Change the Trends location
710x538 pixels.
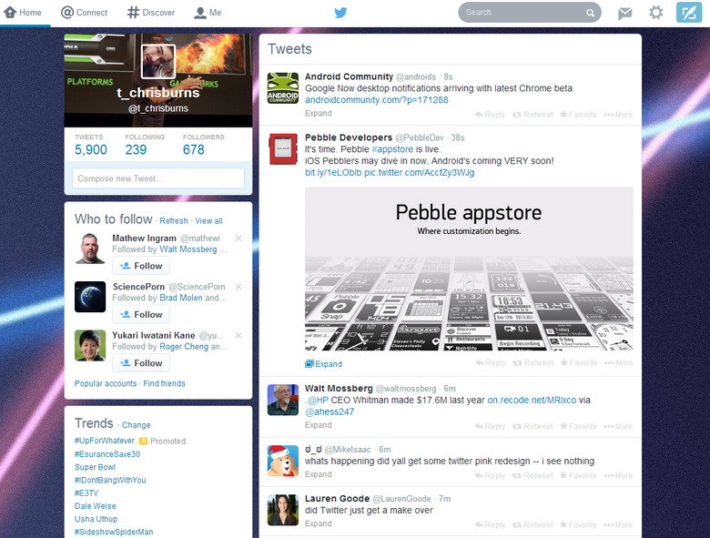[x=136, y=425]
